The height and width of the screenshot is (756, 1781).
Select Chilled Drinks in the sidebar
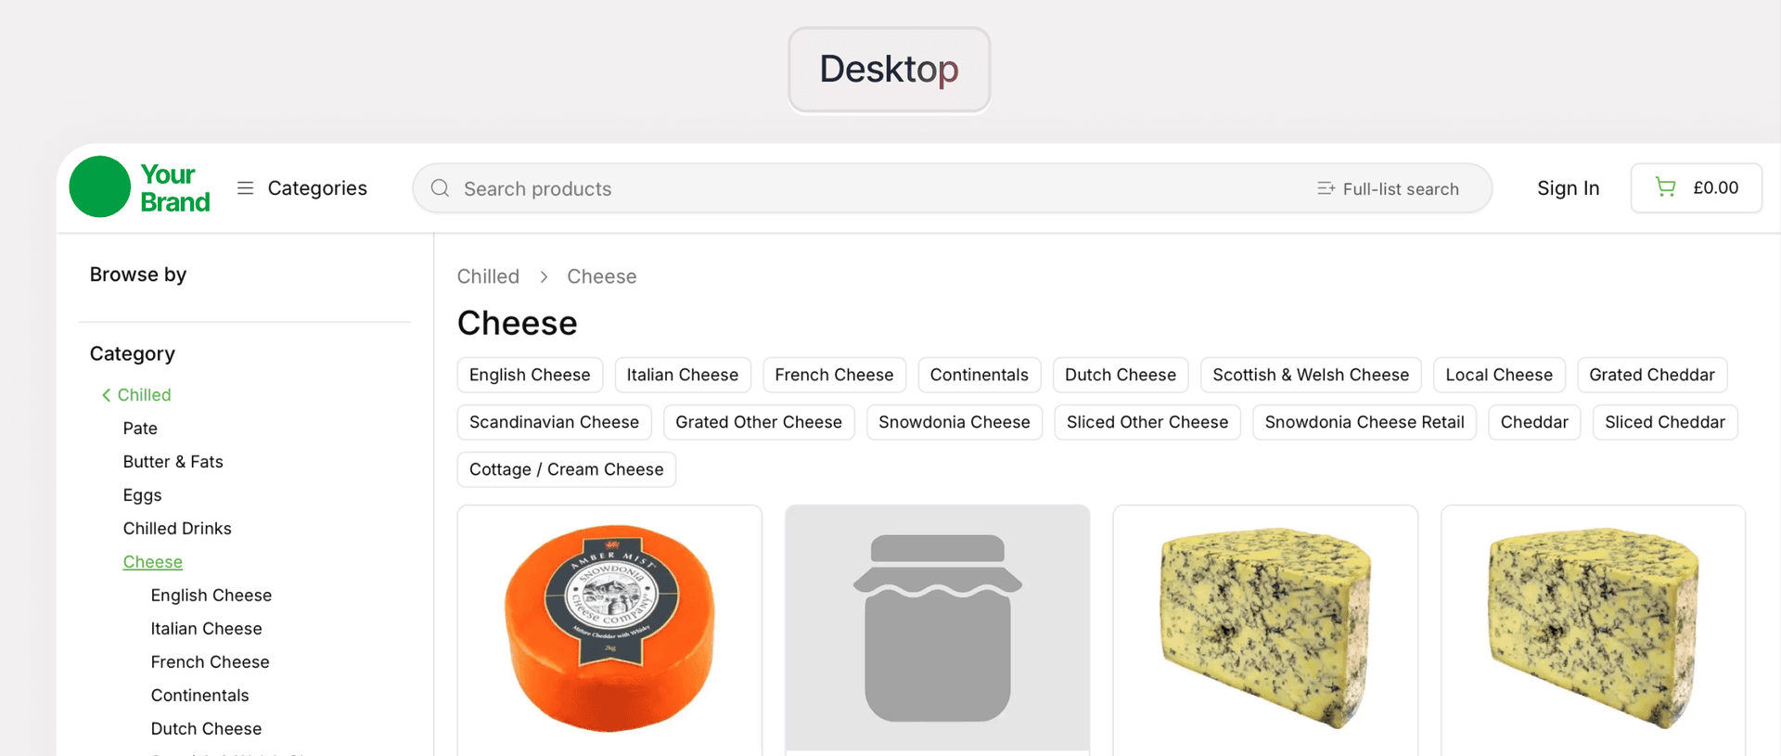tap(177, 529)
